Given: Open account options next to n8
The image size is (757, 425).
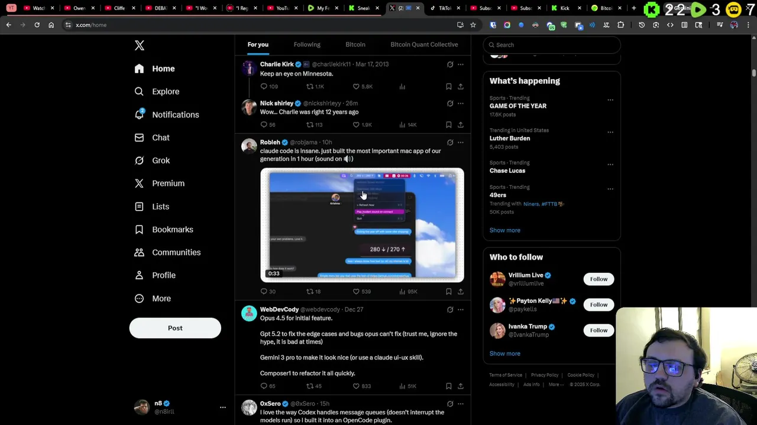Looking at the screenshot, I should click(x=223, y=407).
